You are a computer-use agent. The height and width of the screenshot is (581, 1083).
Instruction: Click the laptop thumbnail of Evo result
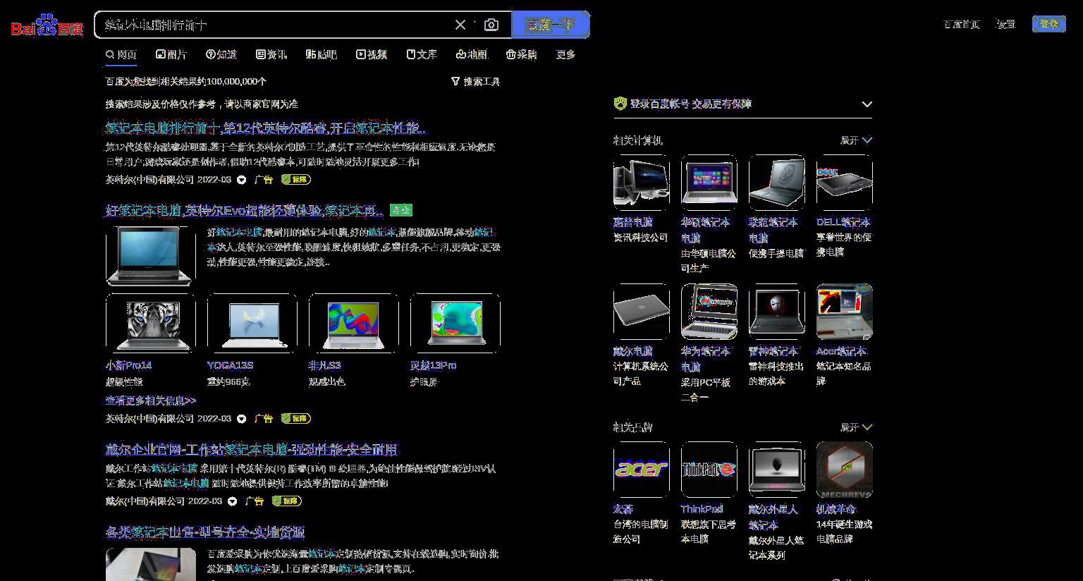click(151, 255)
